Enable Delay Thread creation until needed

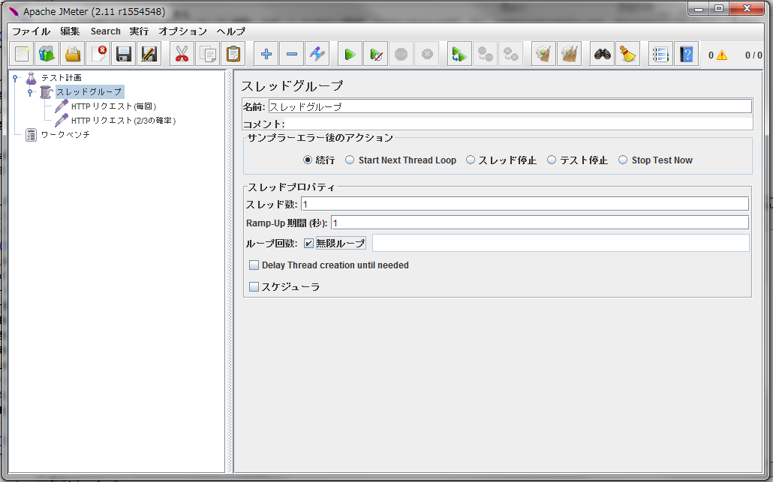(254, 265)
